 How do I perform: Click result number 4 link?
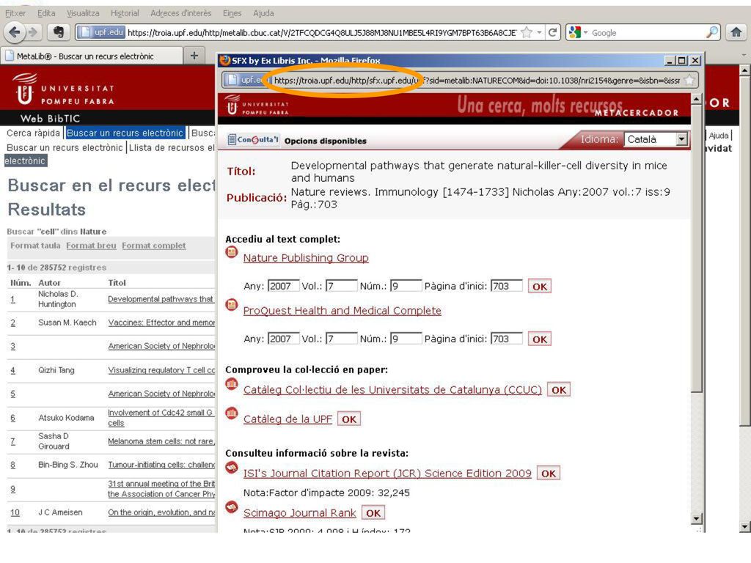[x=13, y=370]
